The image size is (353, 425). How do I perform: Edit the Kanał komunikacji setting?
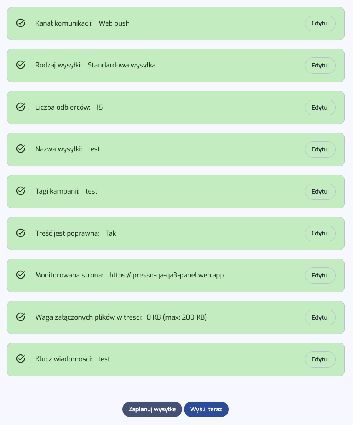(x=320, y=23)
